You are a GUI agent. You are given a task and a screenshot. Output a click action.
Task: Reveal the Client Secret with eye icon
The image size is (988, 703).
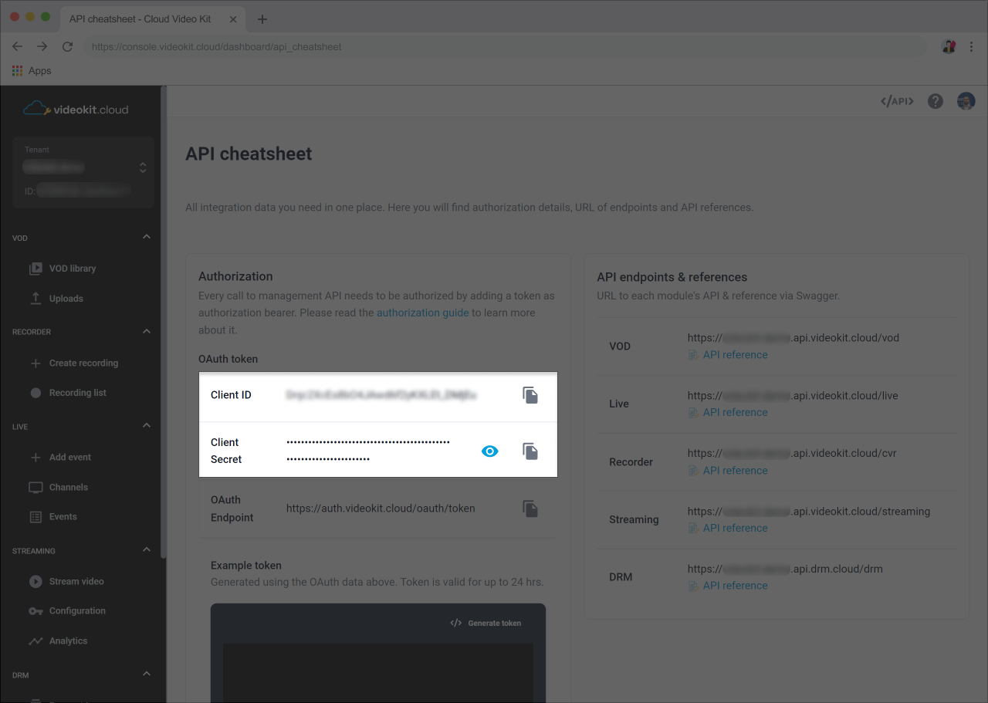[x=490, y=451]
